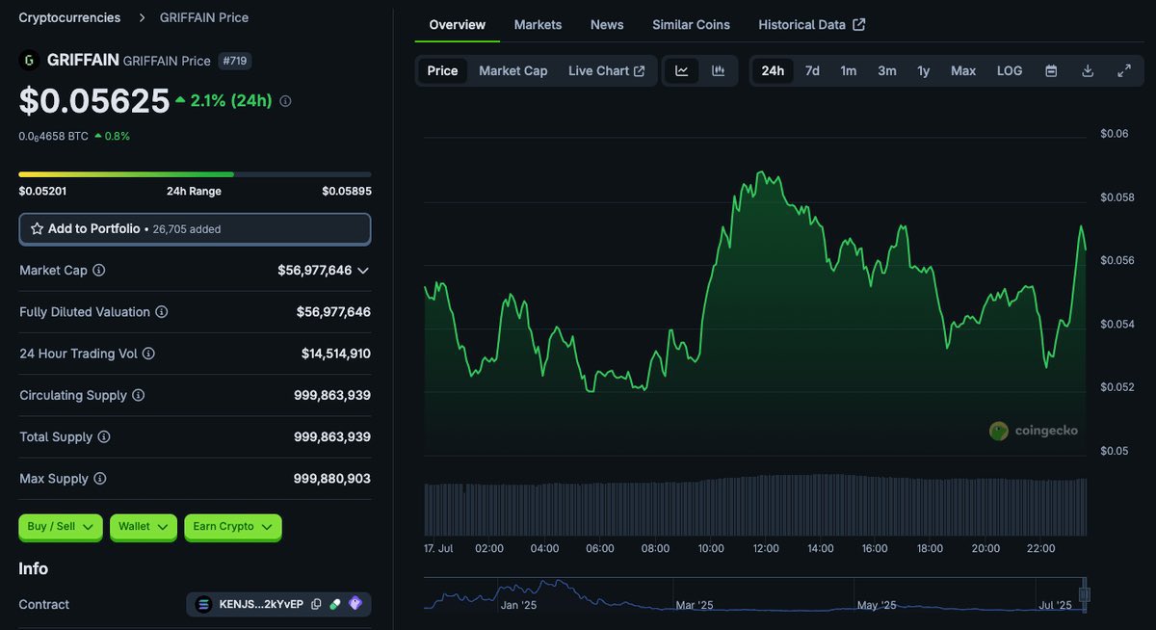The width and height of the screenshot is (1156, 630).
Task: Switch to the Similar Coins tab
Action: tap(691, 24)
